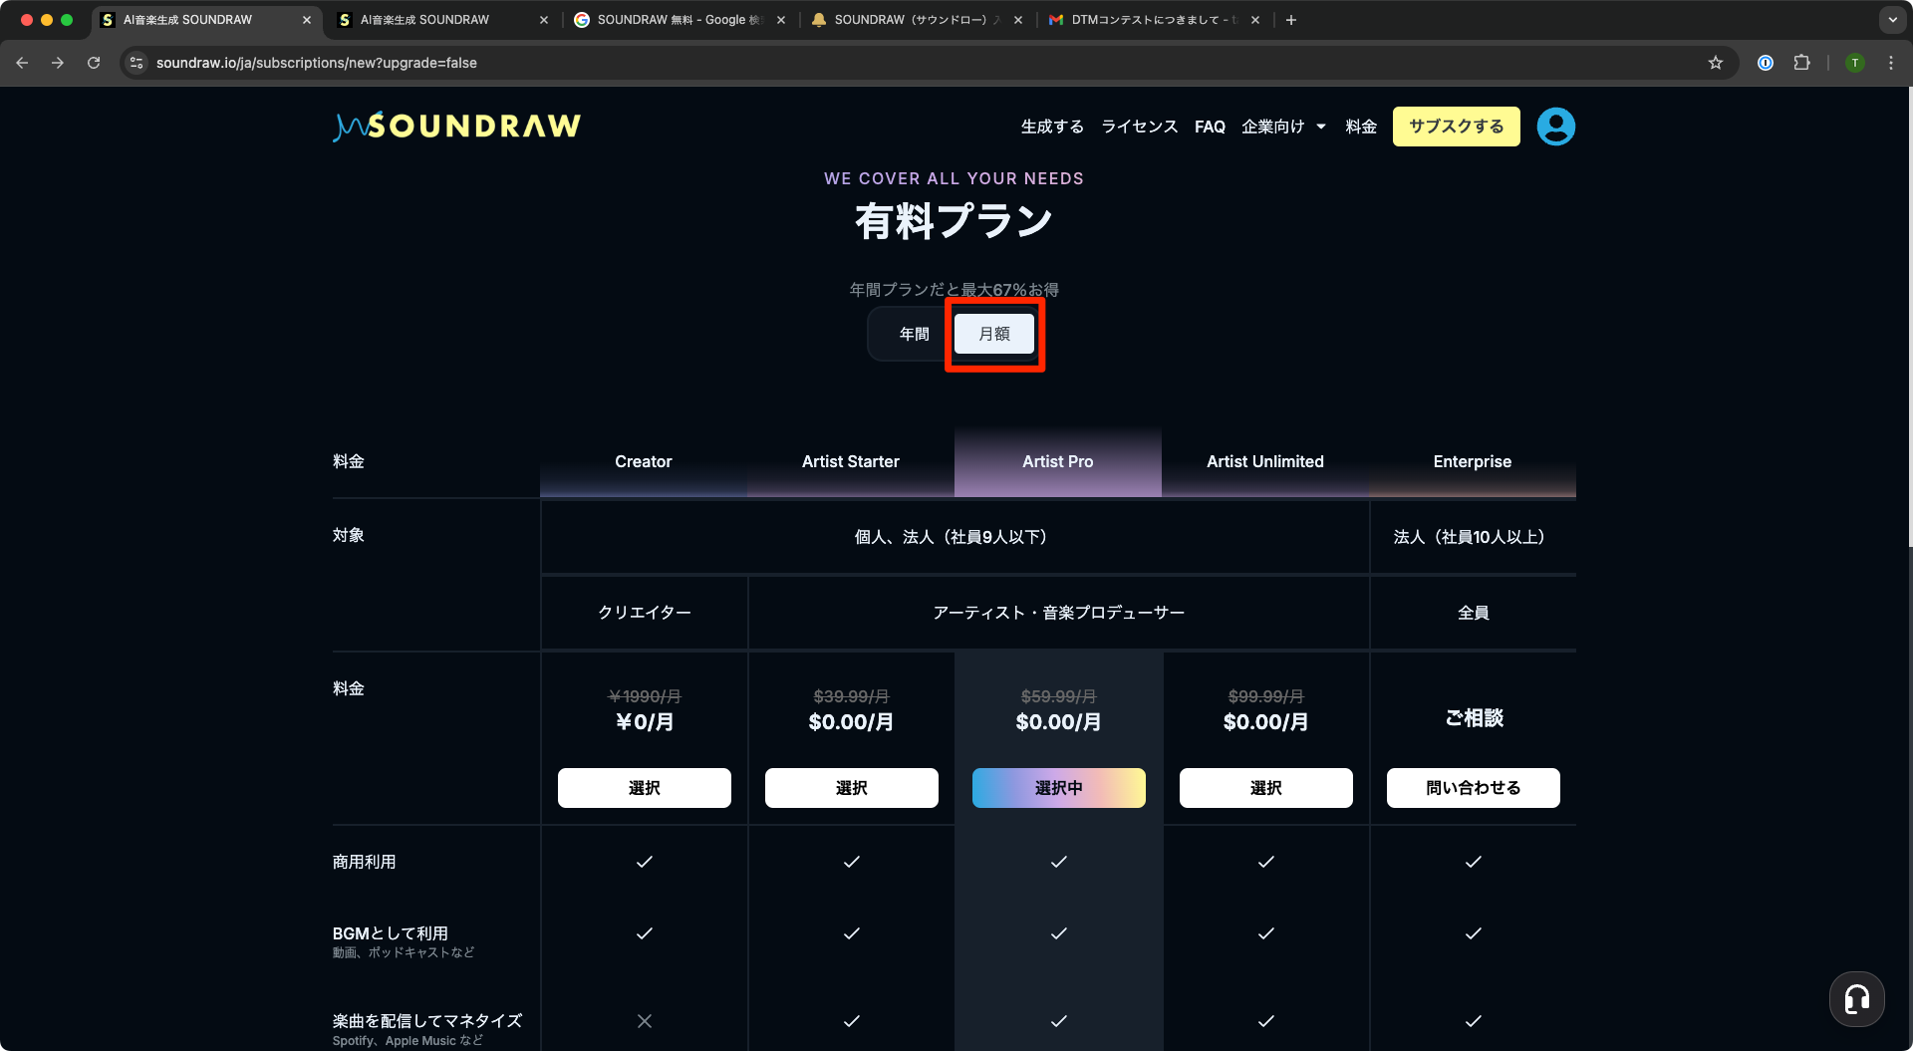Image resolution: width=1913 pixels, height=1051 pixels.
Task: Select the 月額 billing option
Action: click(994, 334)
